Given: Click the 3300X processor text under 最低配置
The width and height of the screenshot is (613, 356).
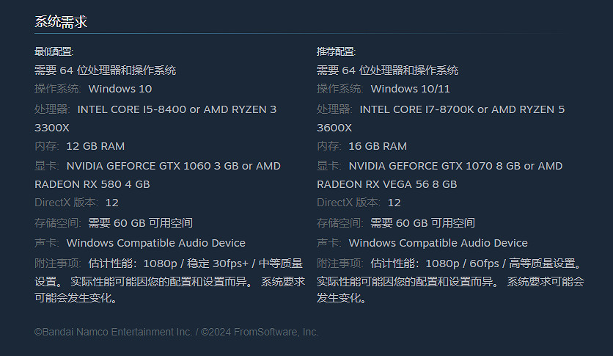Looking at the screenshot, I should coord(51,128).
